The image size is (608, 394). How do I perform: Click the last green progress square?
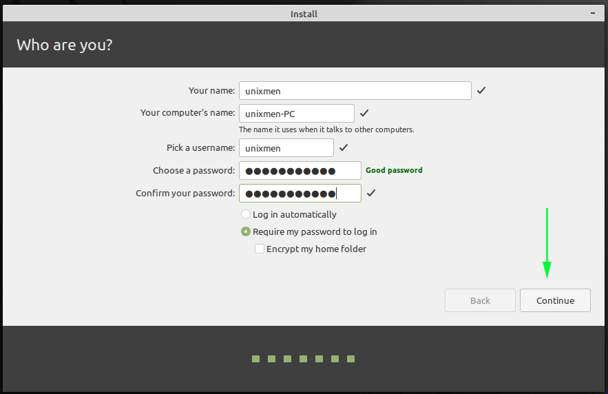coord(351,359)
